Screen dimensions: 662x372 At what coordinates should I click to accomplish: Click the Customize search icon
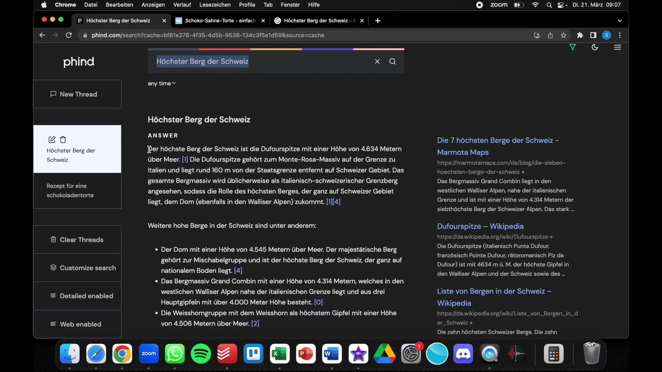pos(53,268)
